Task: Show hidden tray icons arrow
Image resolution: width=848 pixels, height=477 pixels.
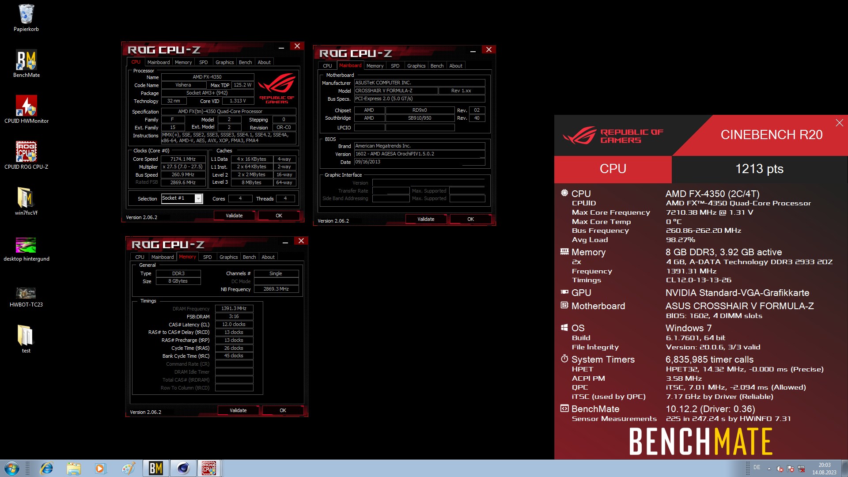Action: coord(769,468)
